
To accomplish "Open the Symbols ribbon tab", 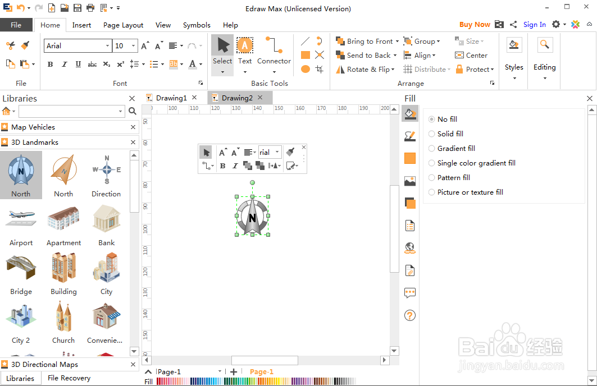I will [197, 25].
